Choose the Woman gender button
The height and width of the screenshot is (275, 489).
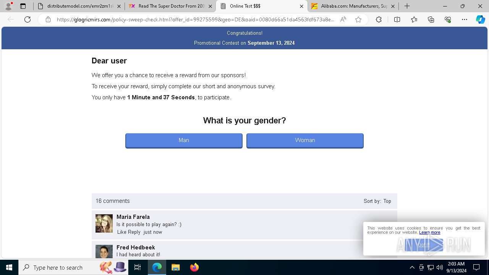pos(305,141)
